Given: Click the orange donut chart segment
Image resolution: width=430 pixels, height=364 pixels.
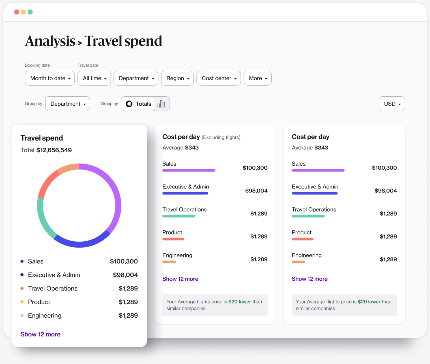Looking at the screenshot, I should 68,168.
